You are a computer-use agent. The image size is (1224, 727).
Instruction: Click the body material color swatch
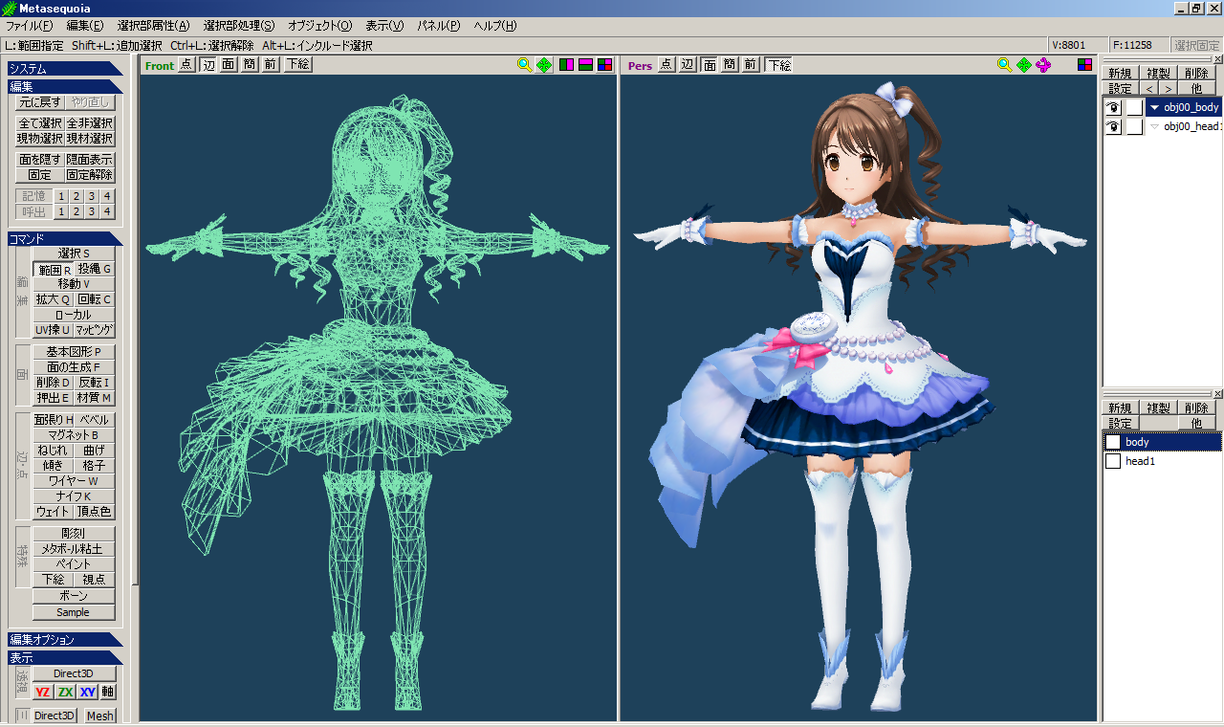click(x=1113, y=442)
